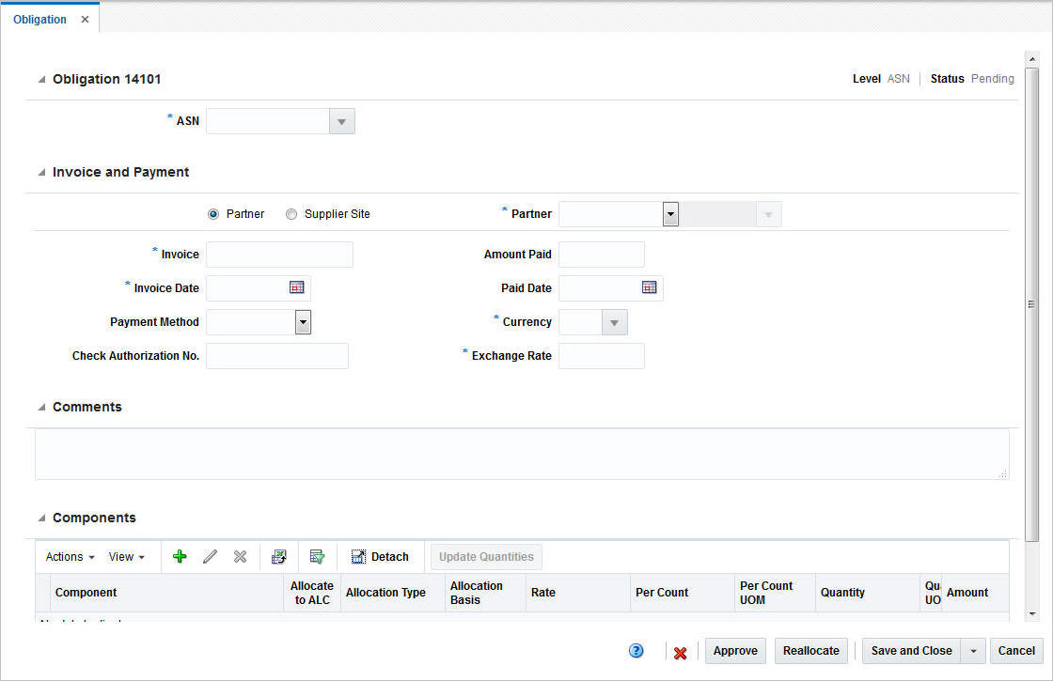Click into the Check Authorization No. field
The width and height of the screenshot is (1053, 681).
click(x=277, y=356)
